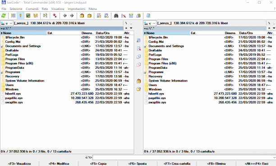
Task: Click toolbar Pack files icon with red arrow
Action: click(x=82, y=16)
